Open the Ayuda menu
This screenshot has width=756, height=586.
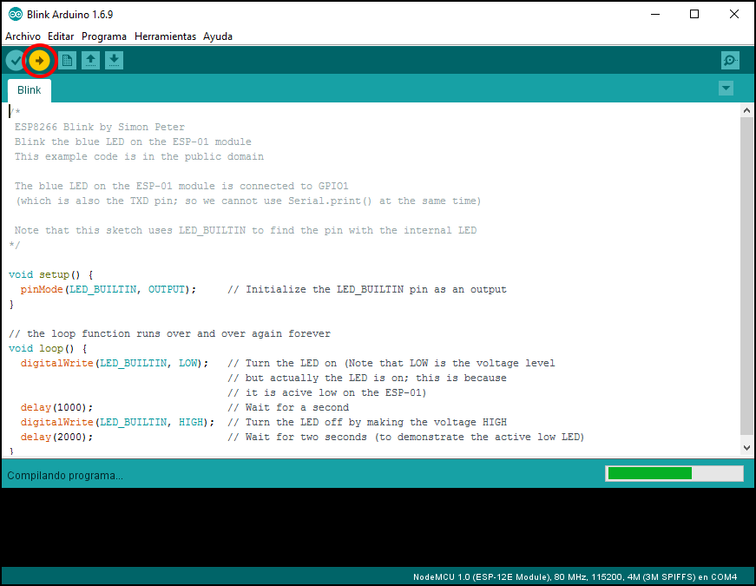click(x=218, y=36)
